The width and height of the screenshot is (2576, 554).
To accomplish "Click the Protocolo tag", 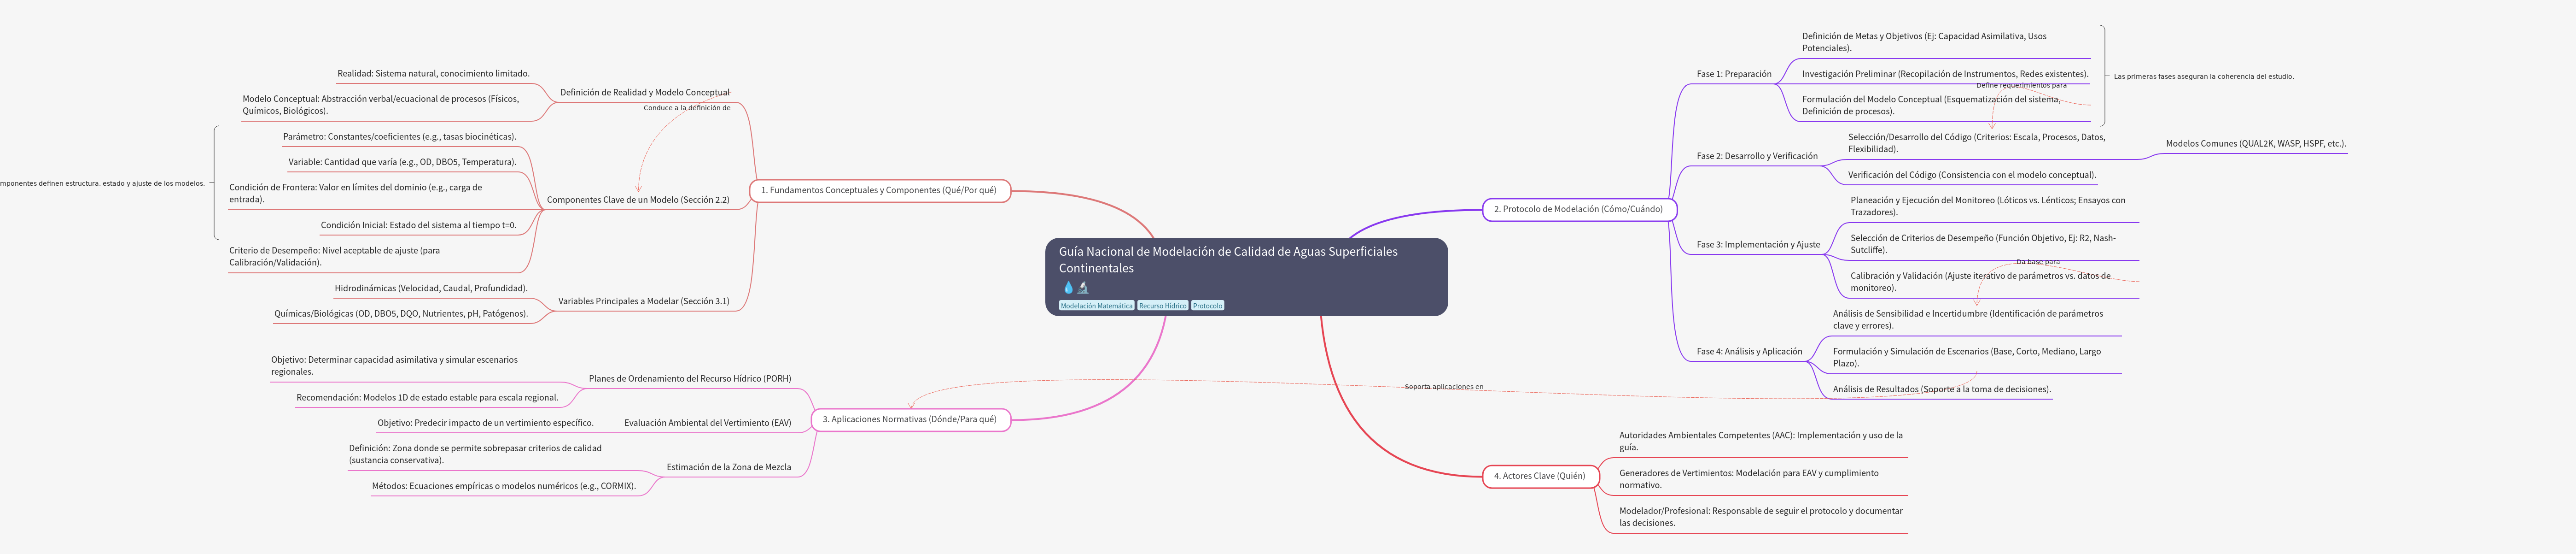I will [x=1207, y=306].
